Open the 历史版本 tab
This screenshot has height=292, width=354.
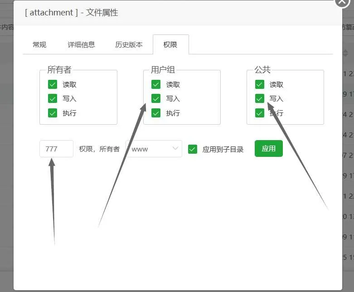click(129, 44)
